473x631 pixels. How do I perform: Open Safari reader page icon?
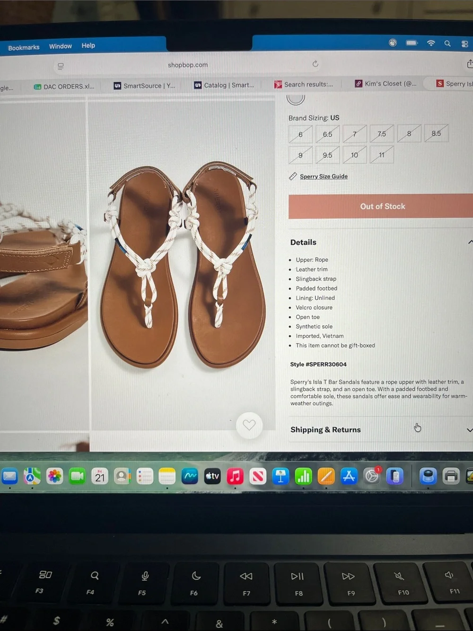pos(61,66)
